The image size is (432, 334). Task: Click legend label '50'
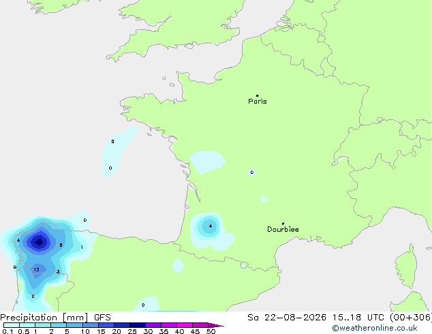[x=211, y=331]
